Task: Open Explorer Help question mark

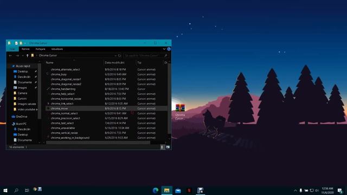Action: [x=169, y=49]
